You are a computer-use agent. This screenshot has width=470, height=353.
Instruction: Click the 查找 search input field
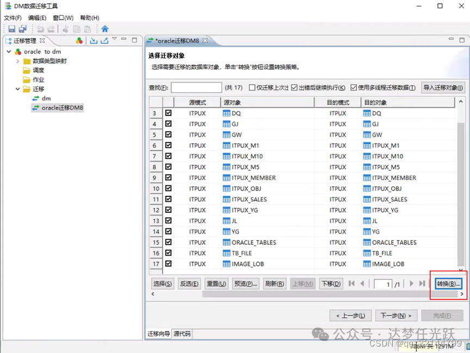196,88
